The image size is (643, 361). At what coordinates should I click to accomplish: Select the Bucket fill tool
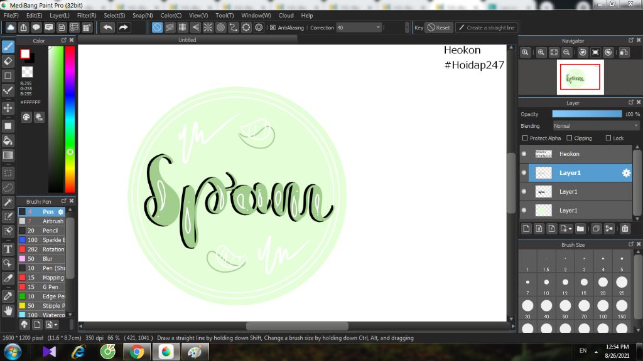pyautogui.click(x=8, y=141)
